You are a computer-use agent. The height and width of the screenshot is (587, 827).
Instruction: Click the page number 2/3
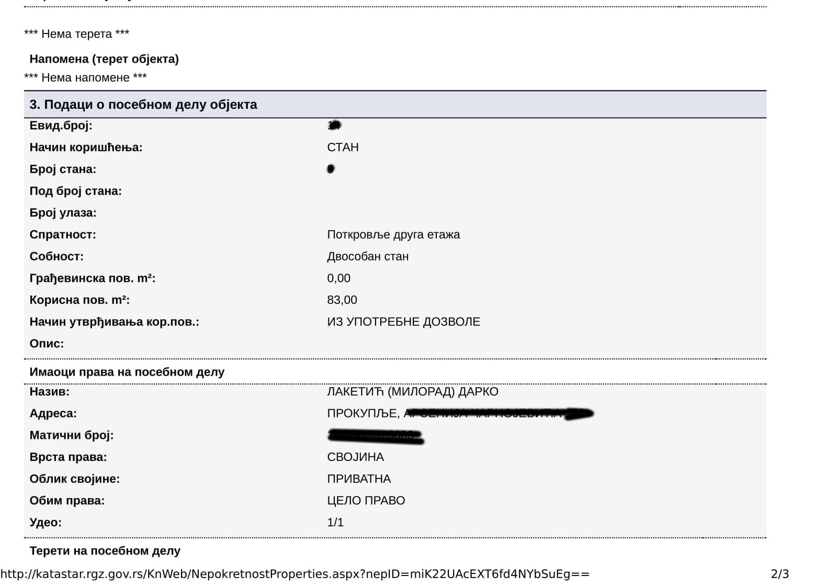pos(779,574)
